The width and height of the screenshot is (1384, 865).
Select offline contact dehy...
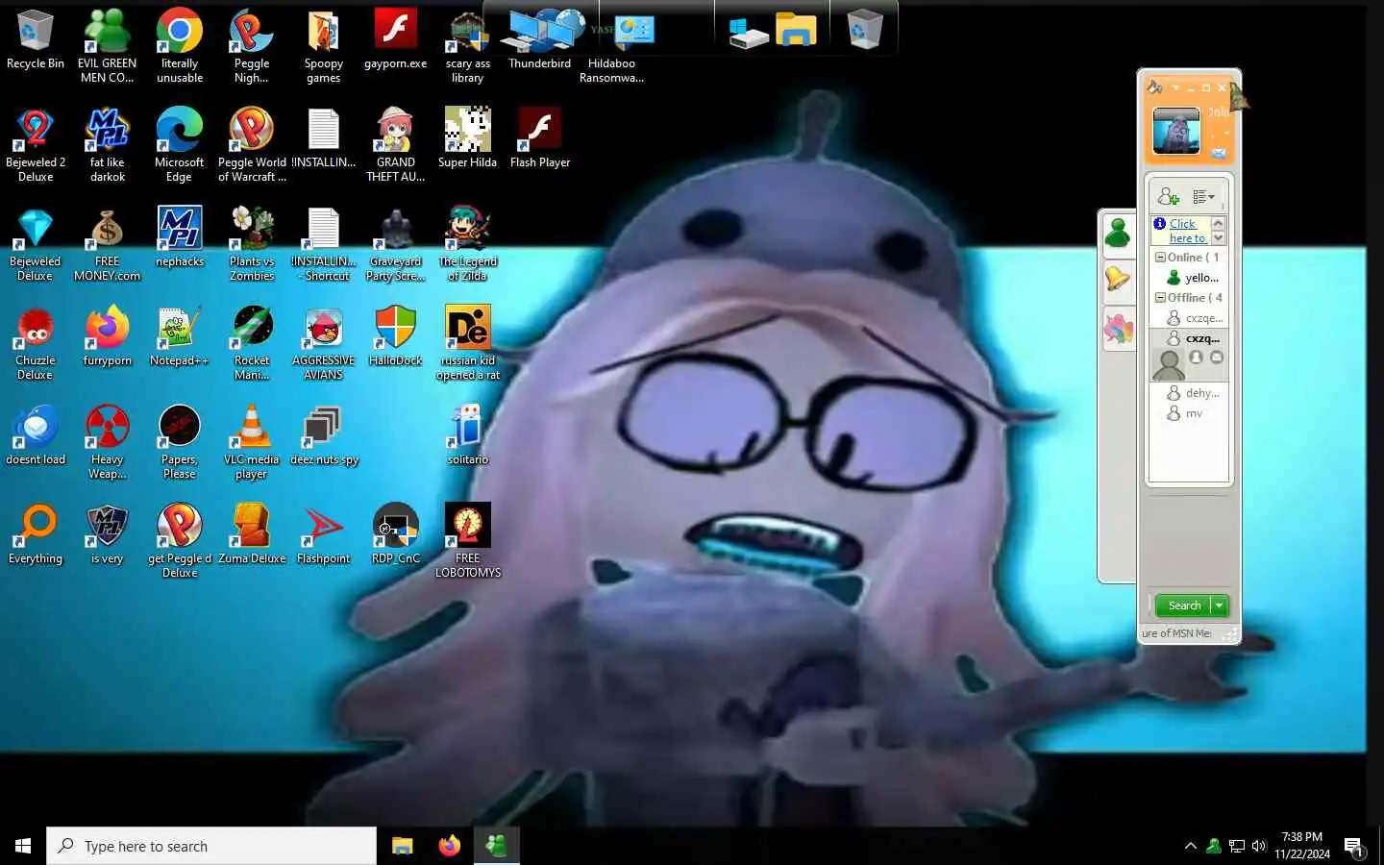1193,393
